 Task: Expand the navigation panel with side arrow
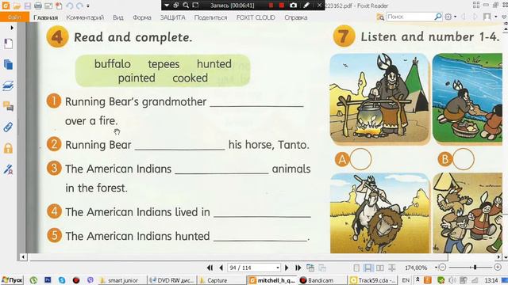tap(12, 28)
